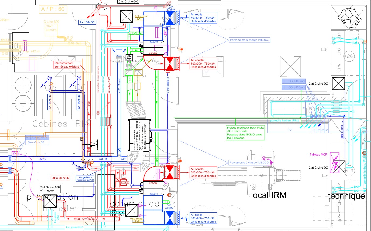371x231 pixels.
Task: Click the seated person reading symbol
Action: click(x=350, y=17)
